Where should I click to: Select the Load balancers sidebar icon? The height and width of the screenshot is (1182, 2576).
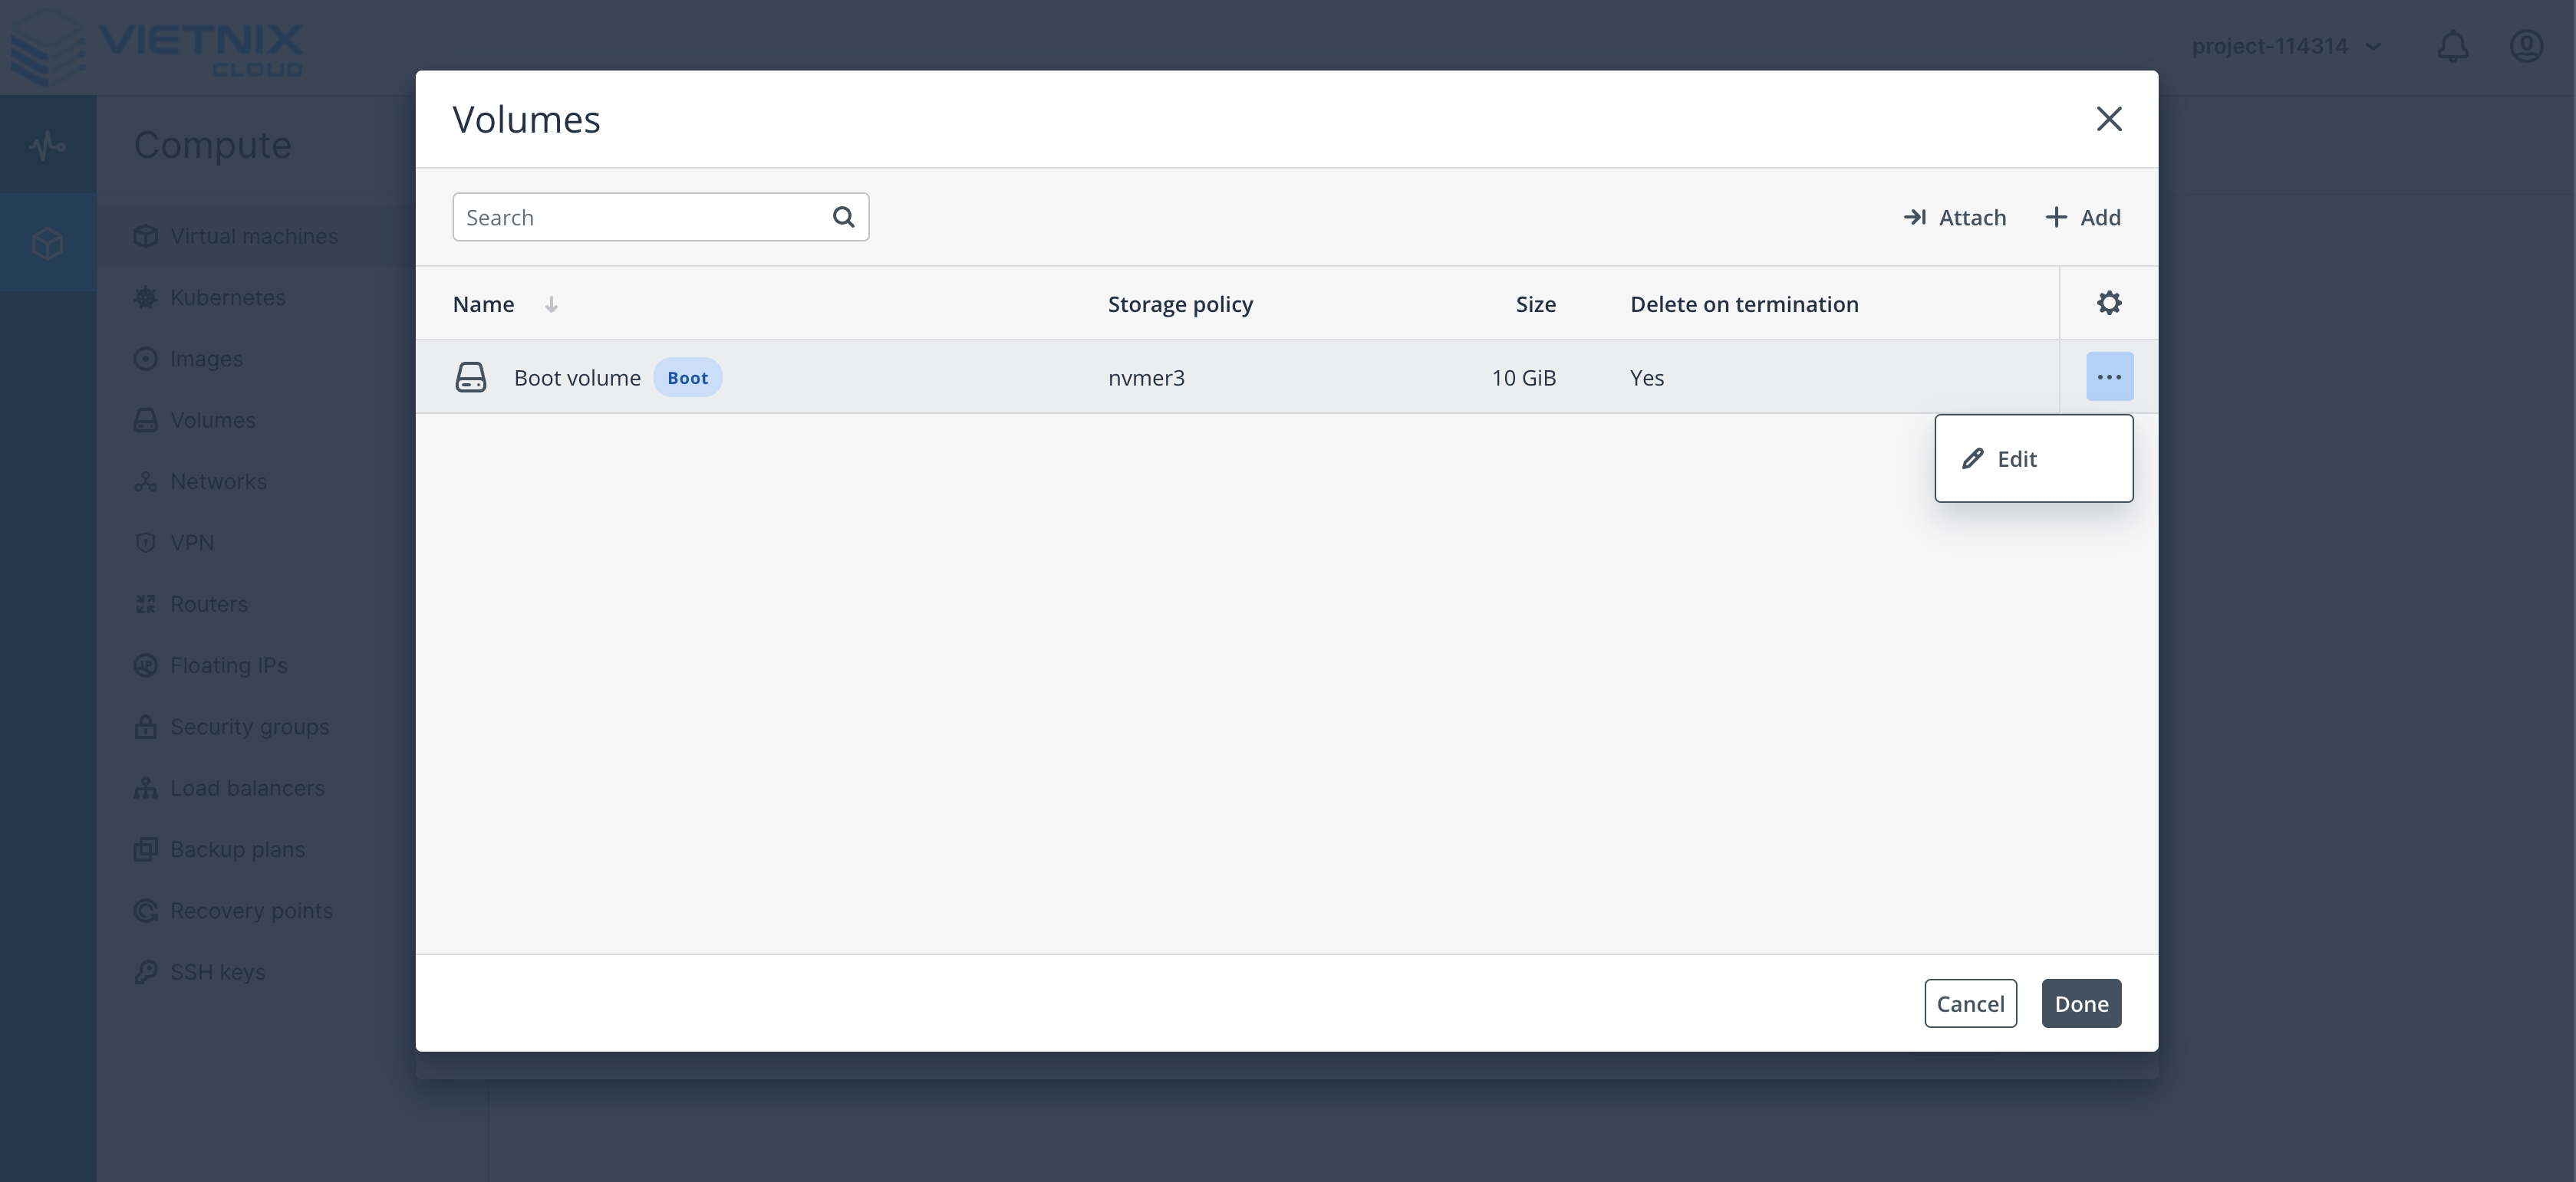coord(145,787)
